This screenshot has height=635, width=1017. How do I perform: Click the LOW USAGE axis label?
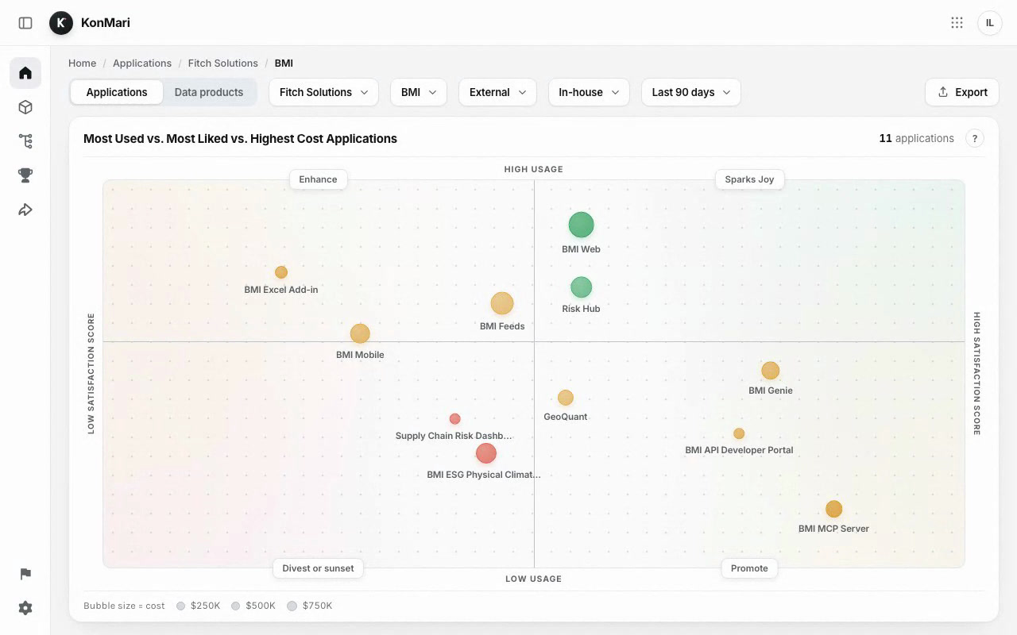[x=533, y=579]
